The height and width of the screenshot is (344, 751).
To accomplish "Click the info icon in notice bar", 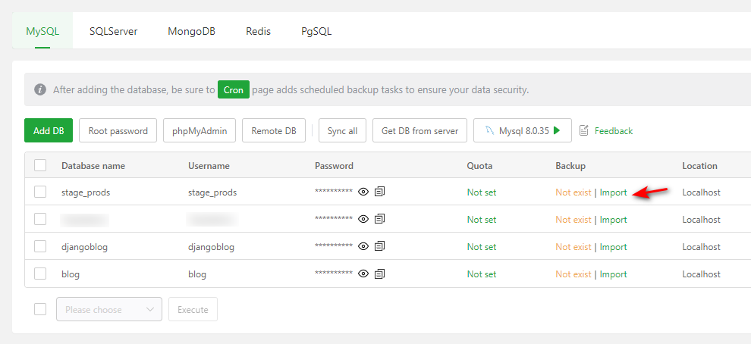I will pyautogui.click(x=40, y=89).
